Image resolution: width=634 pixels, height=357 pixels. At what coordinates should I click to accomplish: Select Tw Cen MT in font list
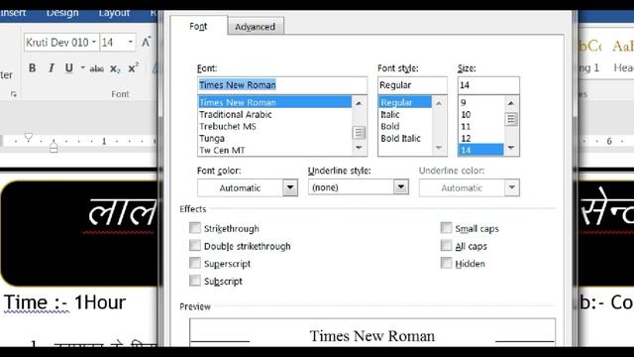click(x=274, y=150)
